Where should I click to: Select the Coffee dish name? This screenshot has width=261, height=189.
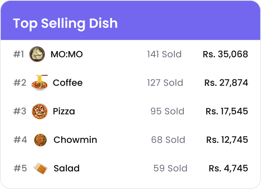point(68,83)
